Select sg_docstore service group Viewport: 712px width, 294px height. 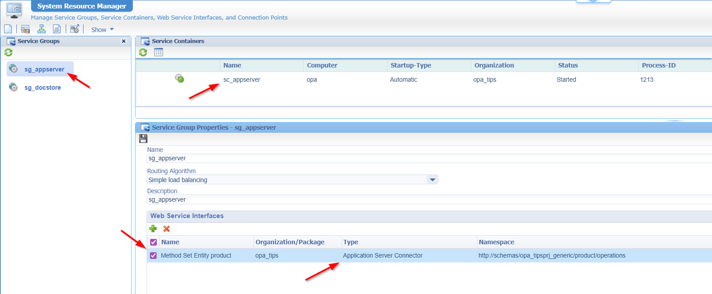(43, 88)
